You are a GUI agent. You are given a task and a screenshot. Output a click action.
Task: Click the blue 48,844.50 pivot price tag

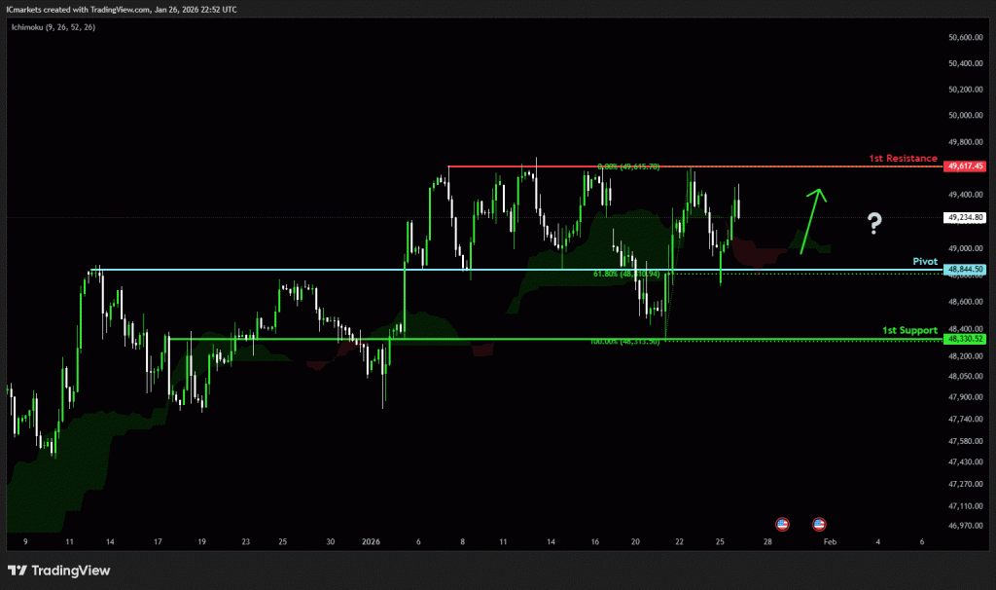point(966,270)
